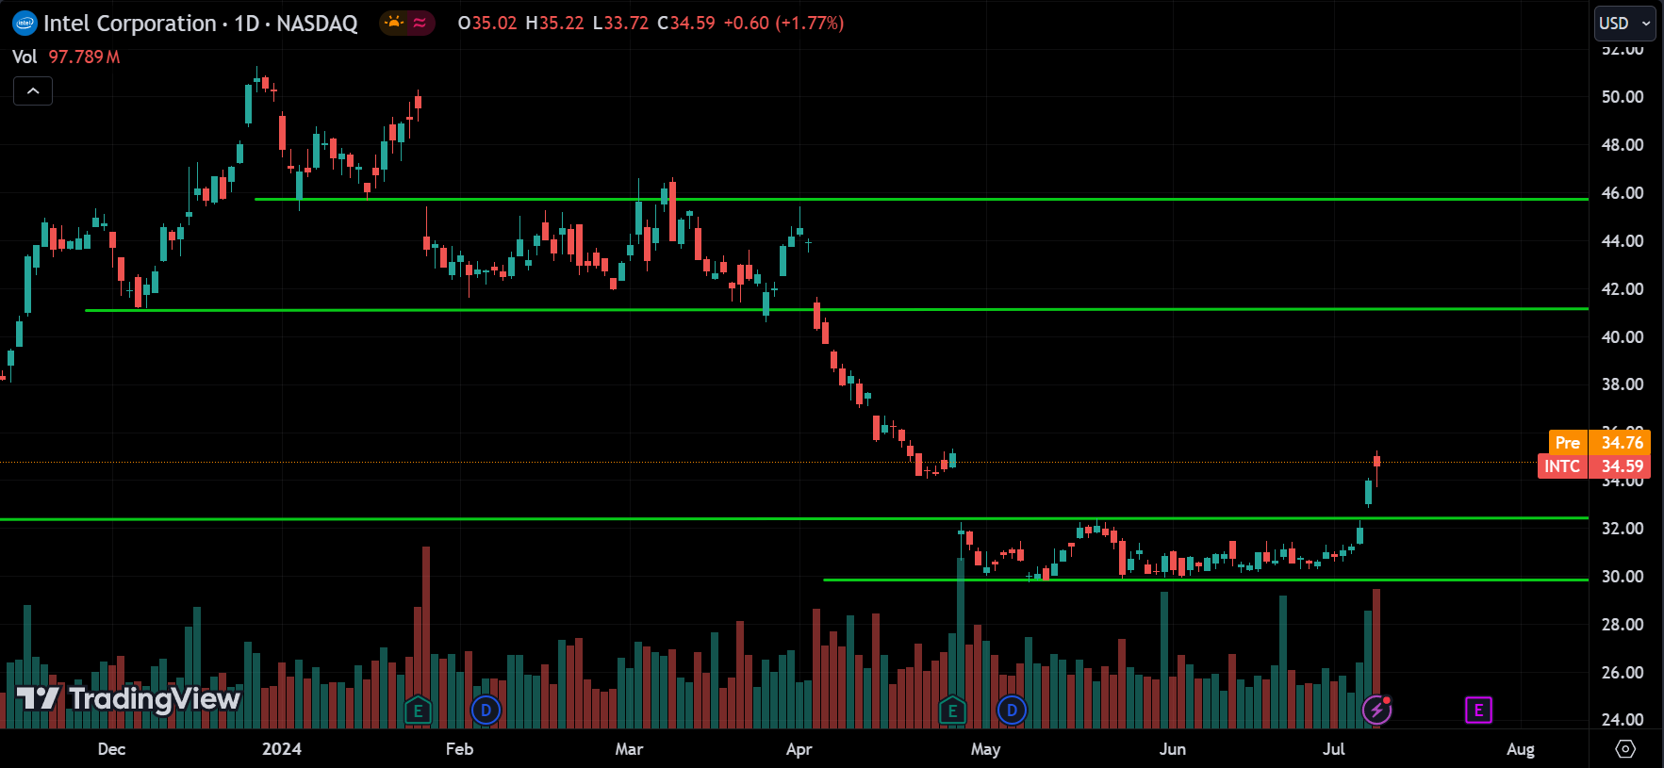Open the late April earnings E marker
1664x768 pixels.
(952, 711)
